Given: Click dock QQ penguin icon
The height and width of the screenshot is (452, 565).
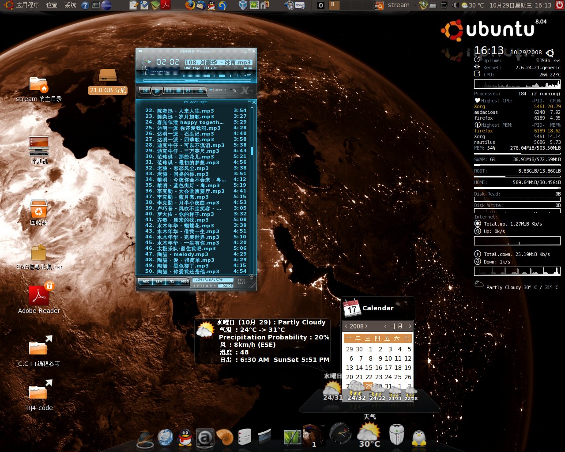Looking at the screenshot, I should tap(185, 437).
